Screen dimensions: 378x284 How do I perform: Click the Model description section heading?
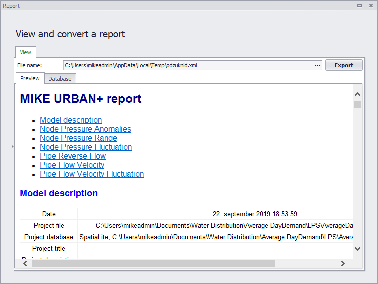59,193
